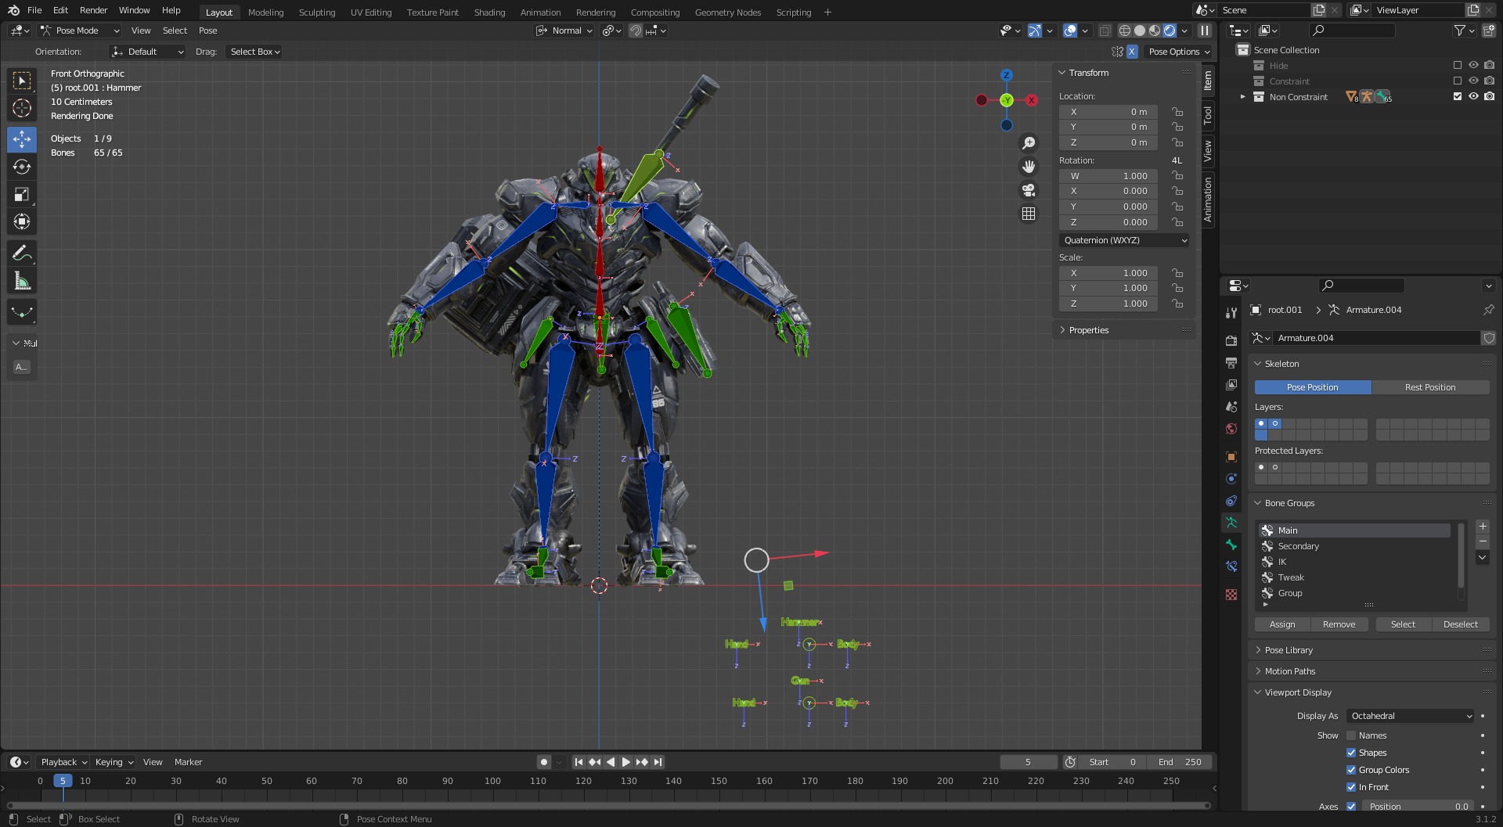Viewport: 1503px width, 827px height.
Task: Select the Annotate tool
Action: tap(22, 253)
